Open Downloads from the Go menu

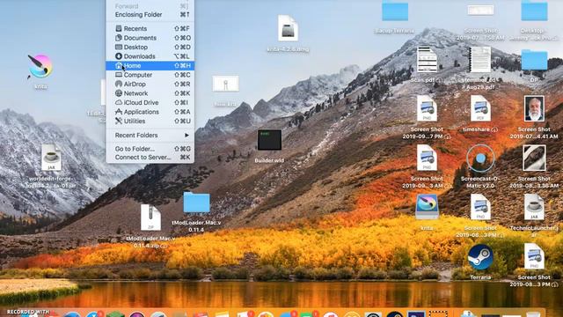[150, 56]
